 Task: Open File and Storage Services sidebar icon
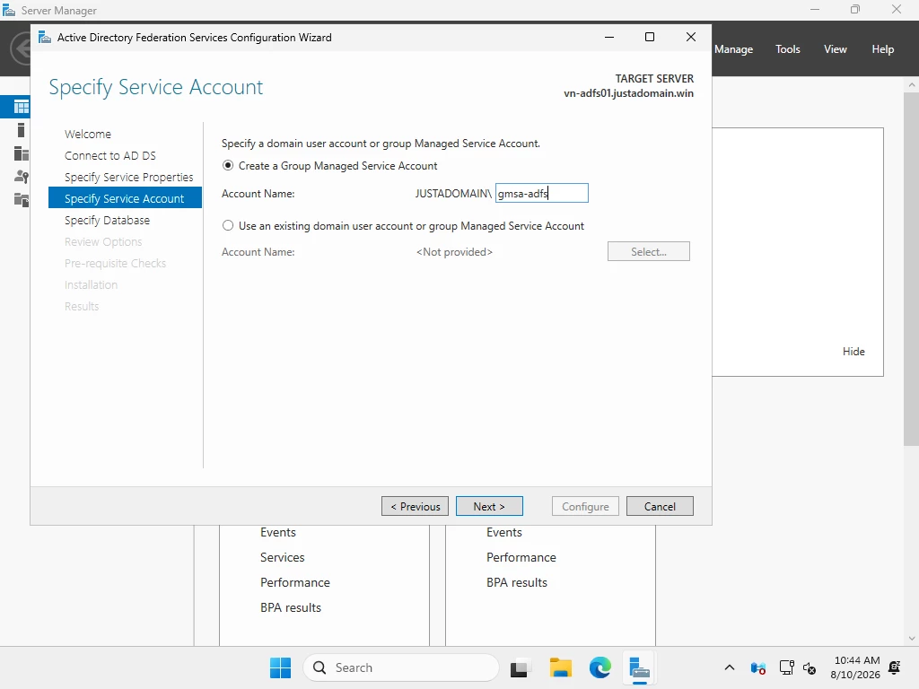point(22,200)
